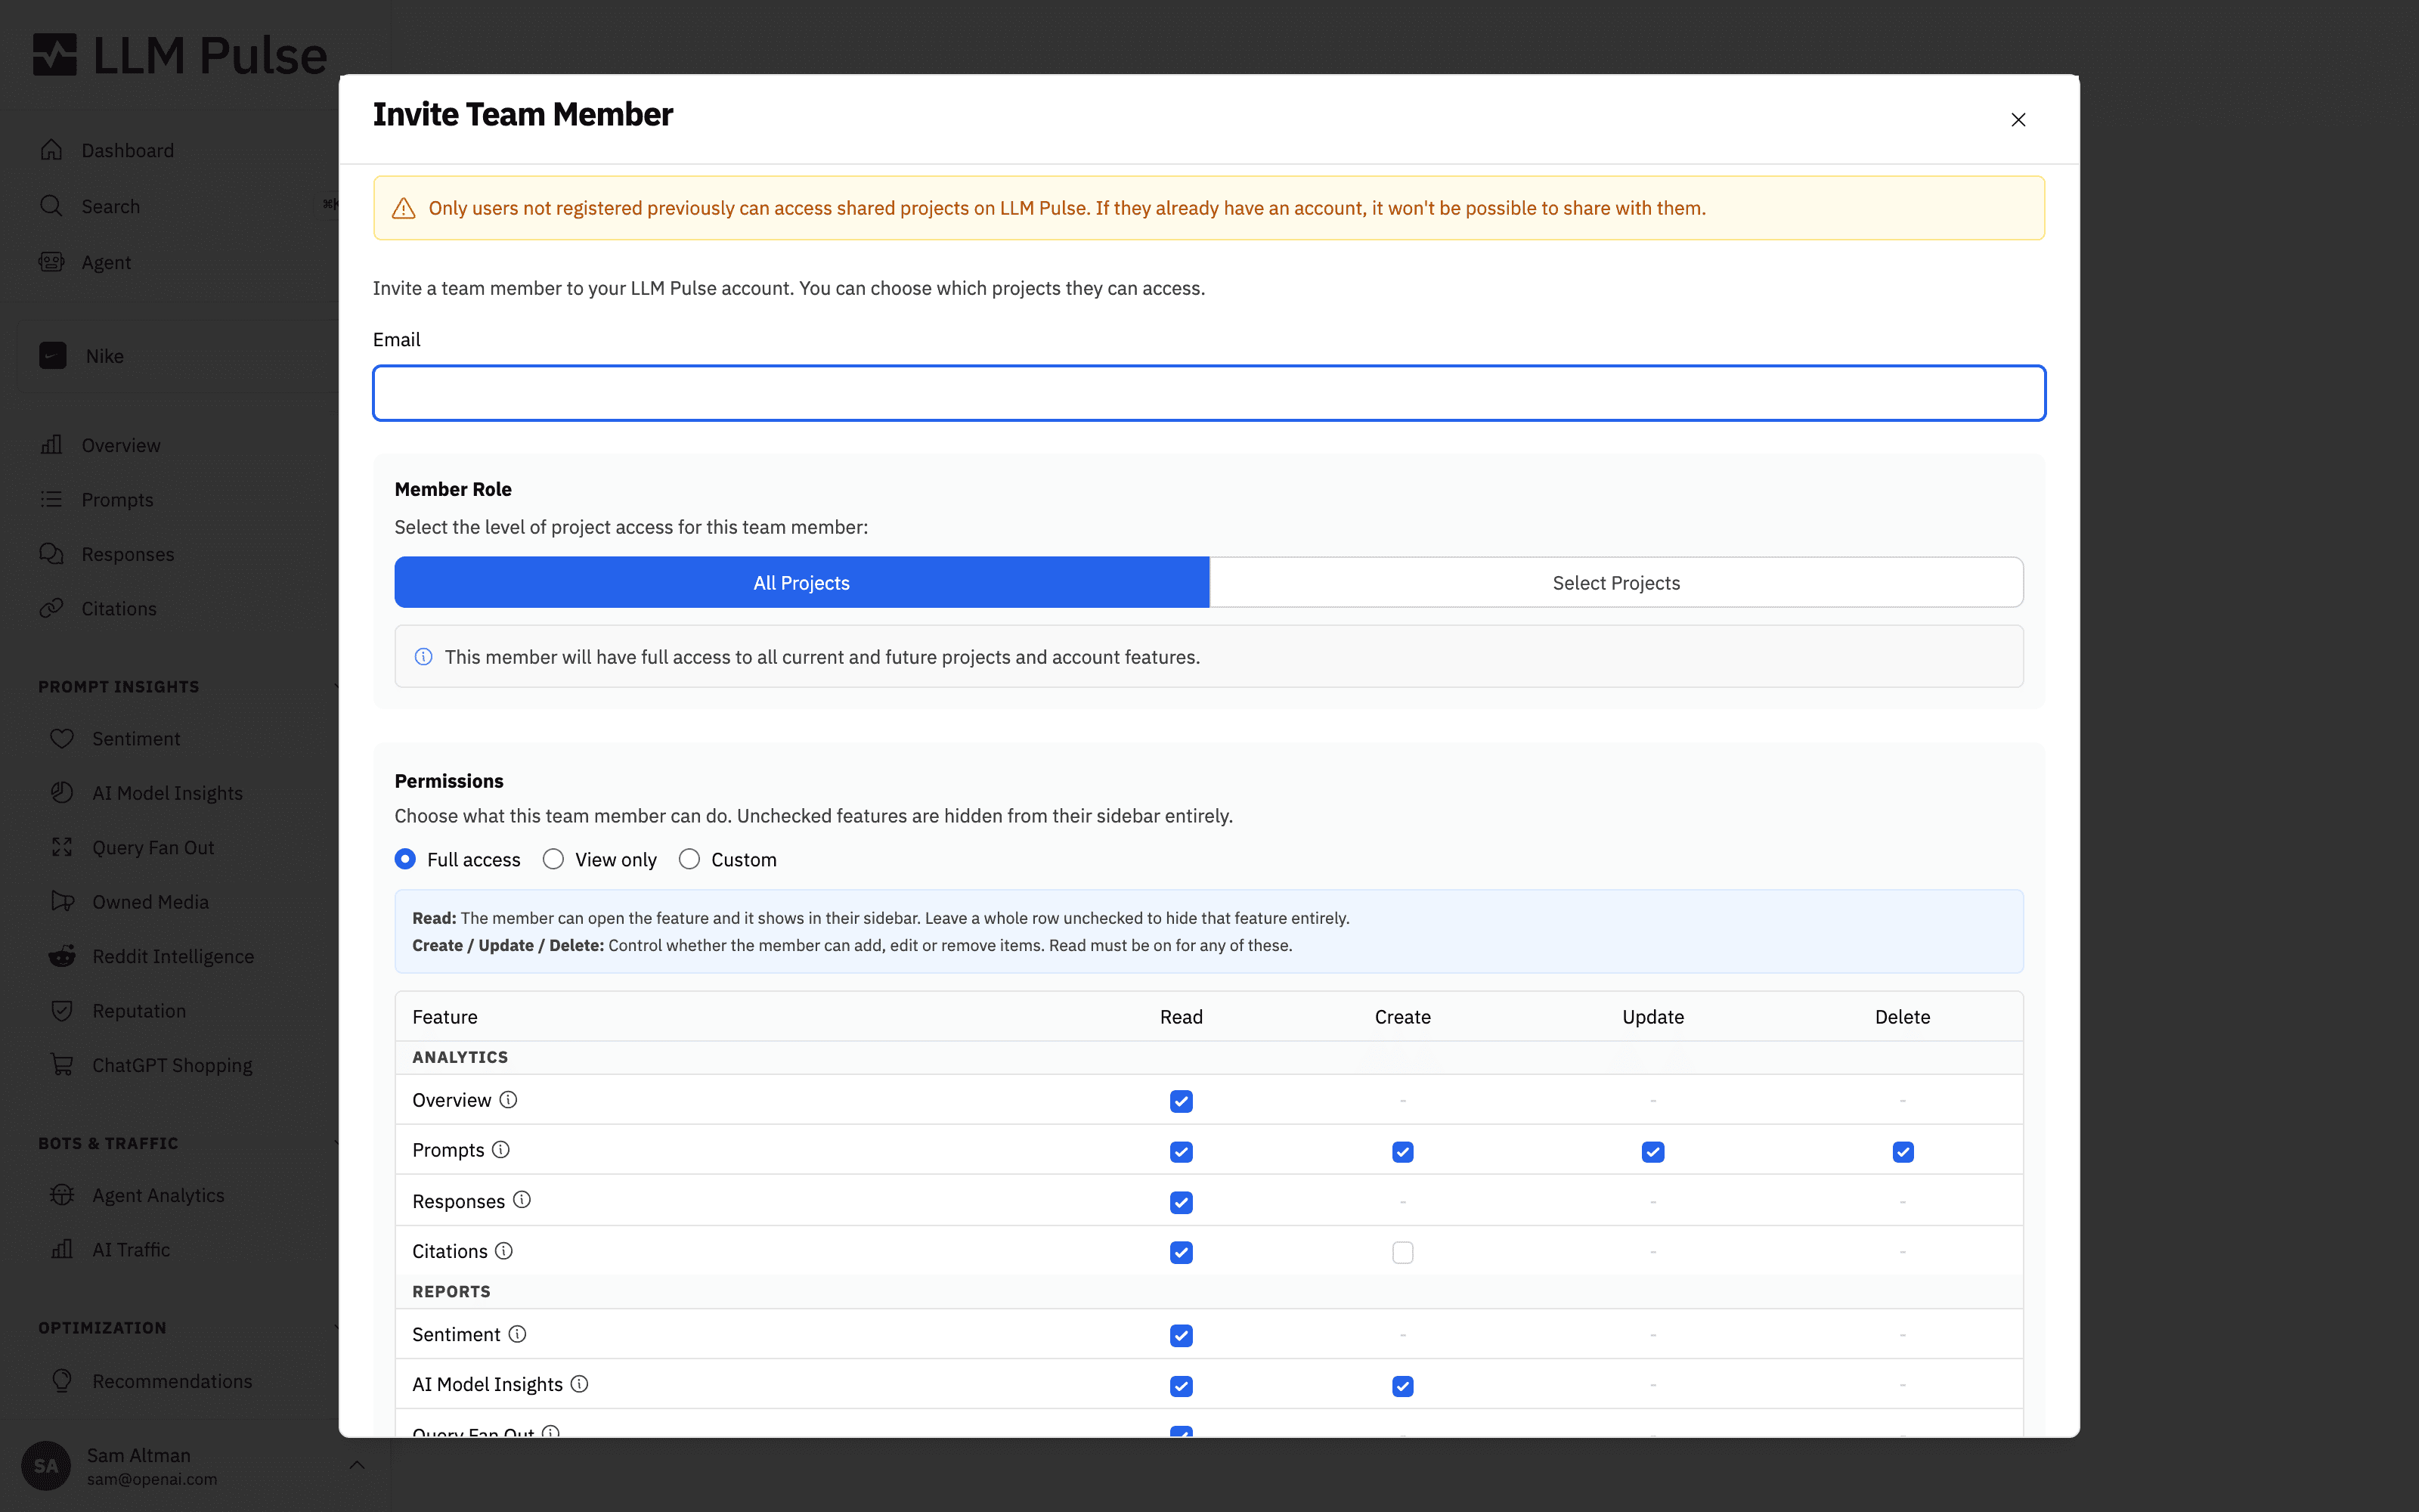Screen dimensions: 2419x1512
Task: Click info icon next to Sentiment feature
Action: pos(517,1334)
